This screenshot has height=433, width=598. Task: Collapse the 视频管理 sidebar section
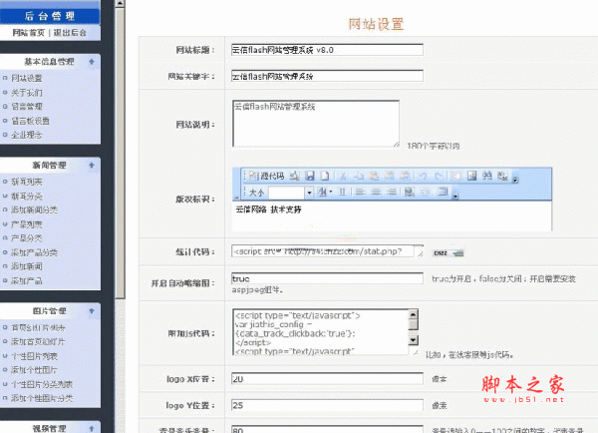tap(92, 429)
